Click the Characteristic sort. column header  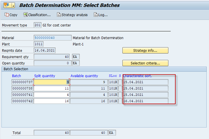pos(137,76)
